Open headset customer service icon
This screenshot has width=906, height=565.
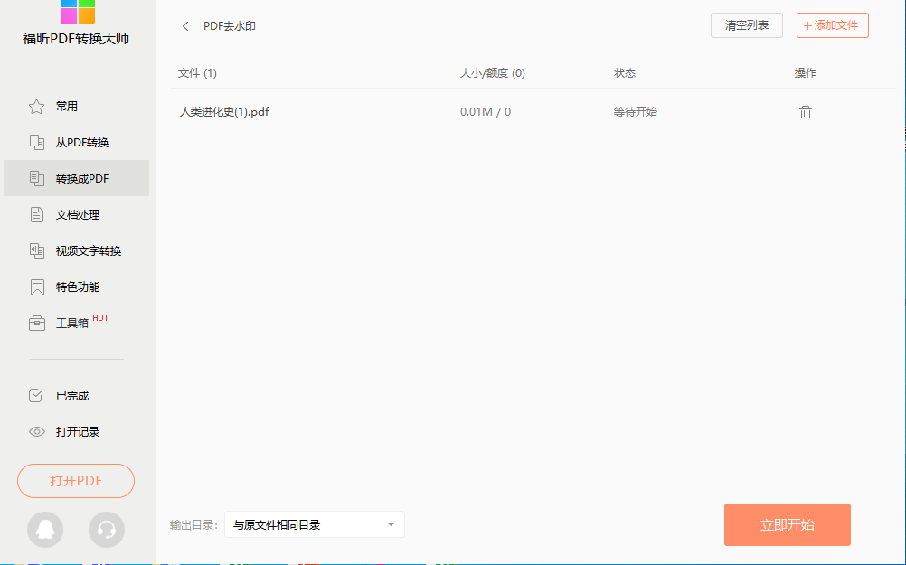107,529
